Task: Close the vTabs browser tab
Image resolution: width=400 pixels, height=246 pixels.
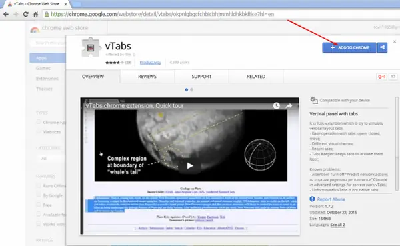Action: [65, 4]
